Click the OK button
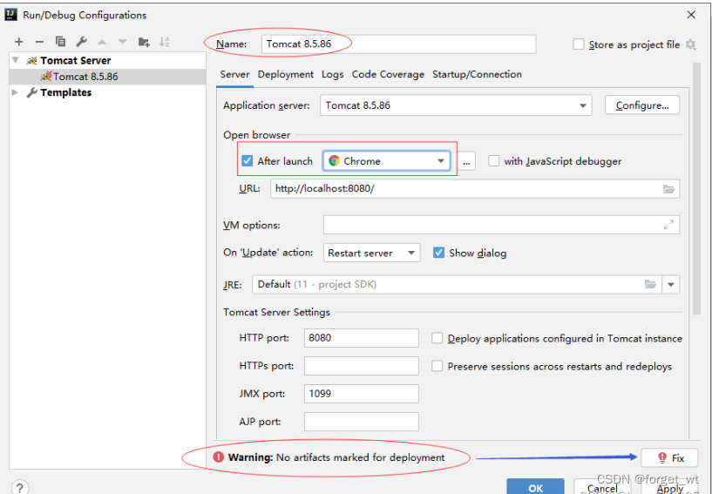Image resolution: width=712 pixels, height=494 pixels. coord(535,487)
